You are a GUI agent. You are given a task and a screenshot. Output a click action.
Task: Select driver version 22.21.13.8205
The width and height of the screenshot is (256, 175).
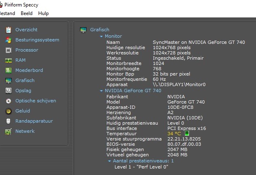pos(184,139)
